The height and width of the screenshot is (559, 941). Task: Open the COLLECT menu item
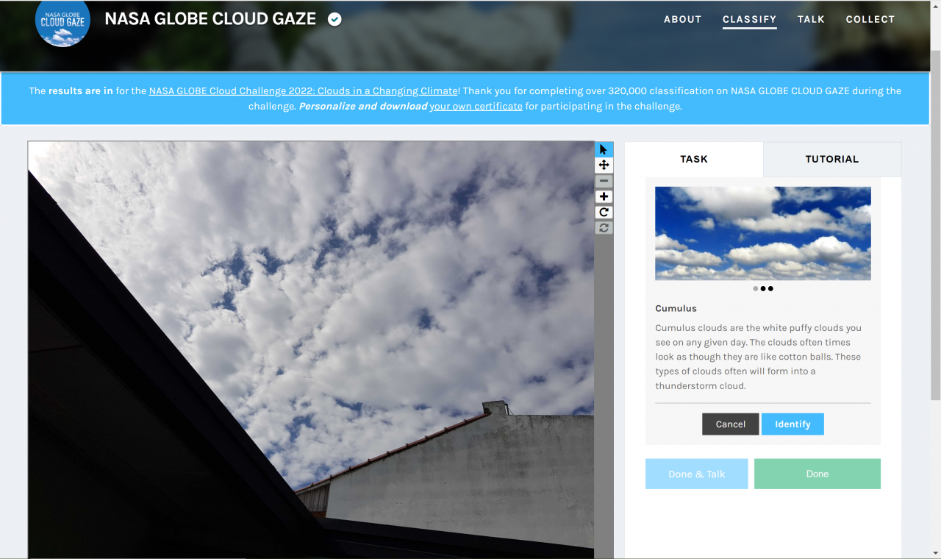pos(870,20)
